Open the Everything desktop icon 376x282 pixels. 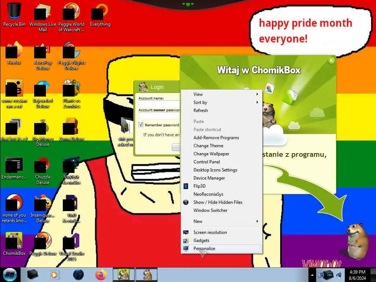pos(100,15)
